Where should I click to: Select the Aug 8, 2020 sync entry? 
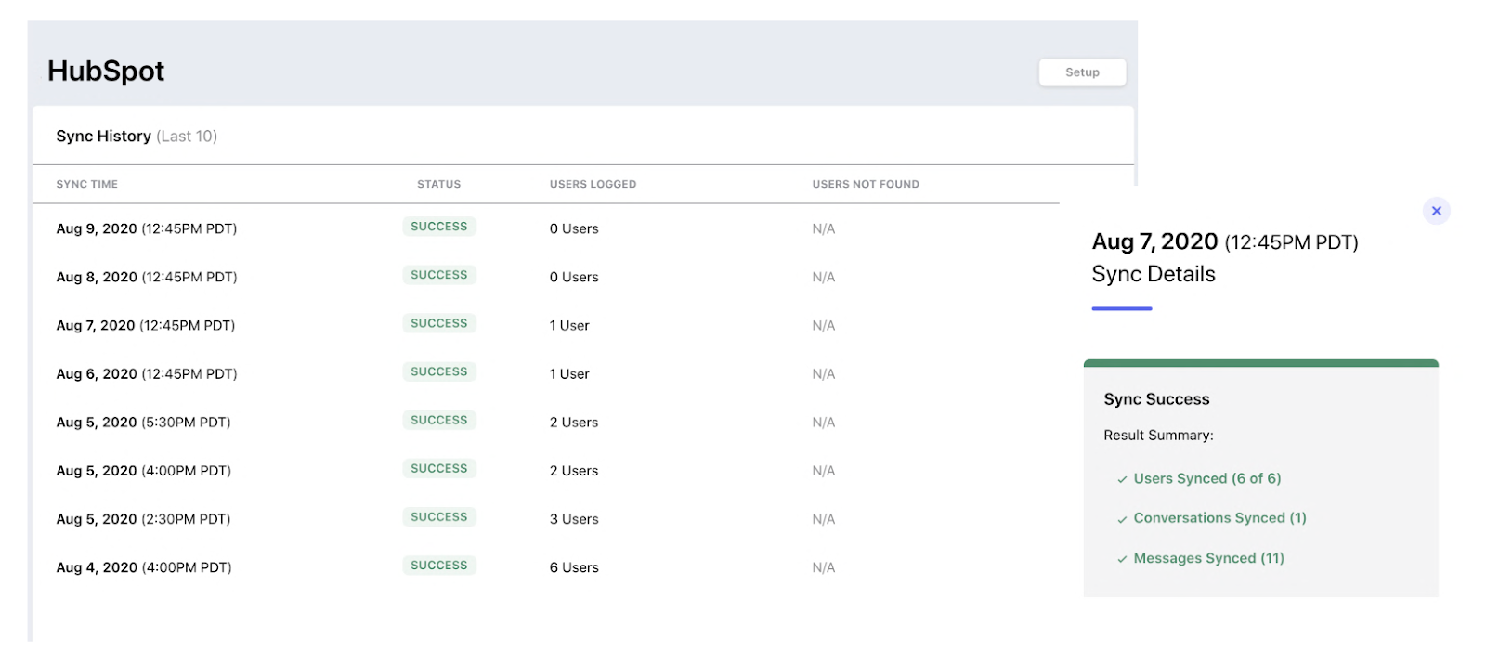point(546,277)
